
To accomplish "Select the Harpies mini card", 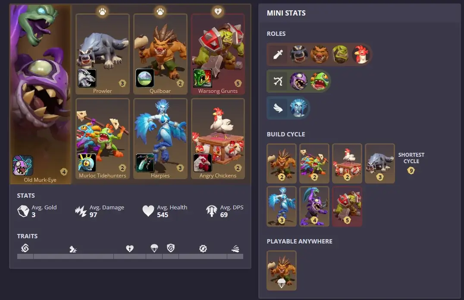I will click(160, 139).
